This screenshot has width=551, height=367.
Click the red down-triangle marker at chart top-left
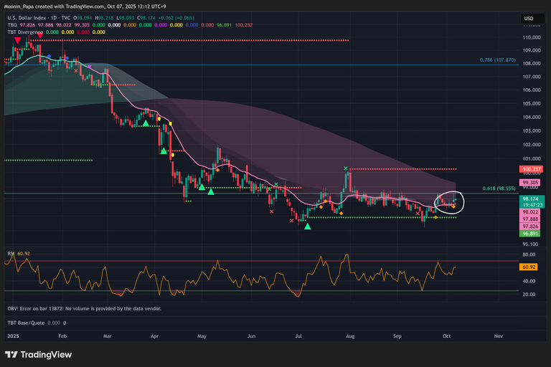point(18,41)
